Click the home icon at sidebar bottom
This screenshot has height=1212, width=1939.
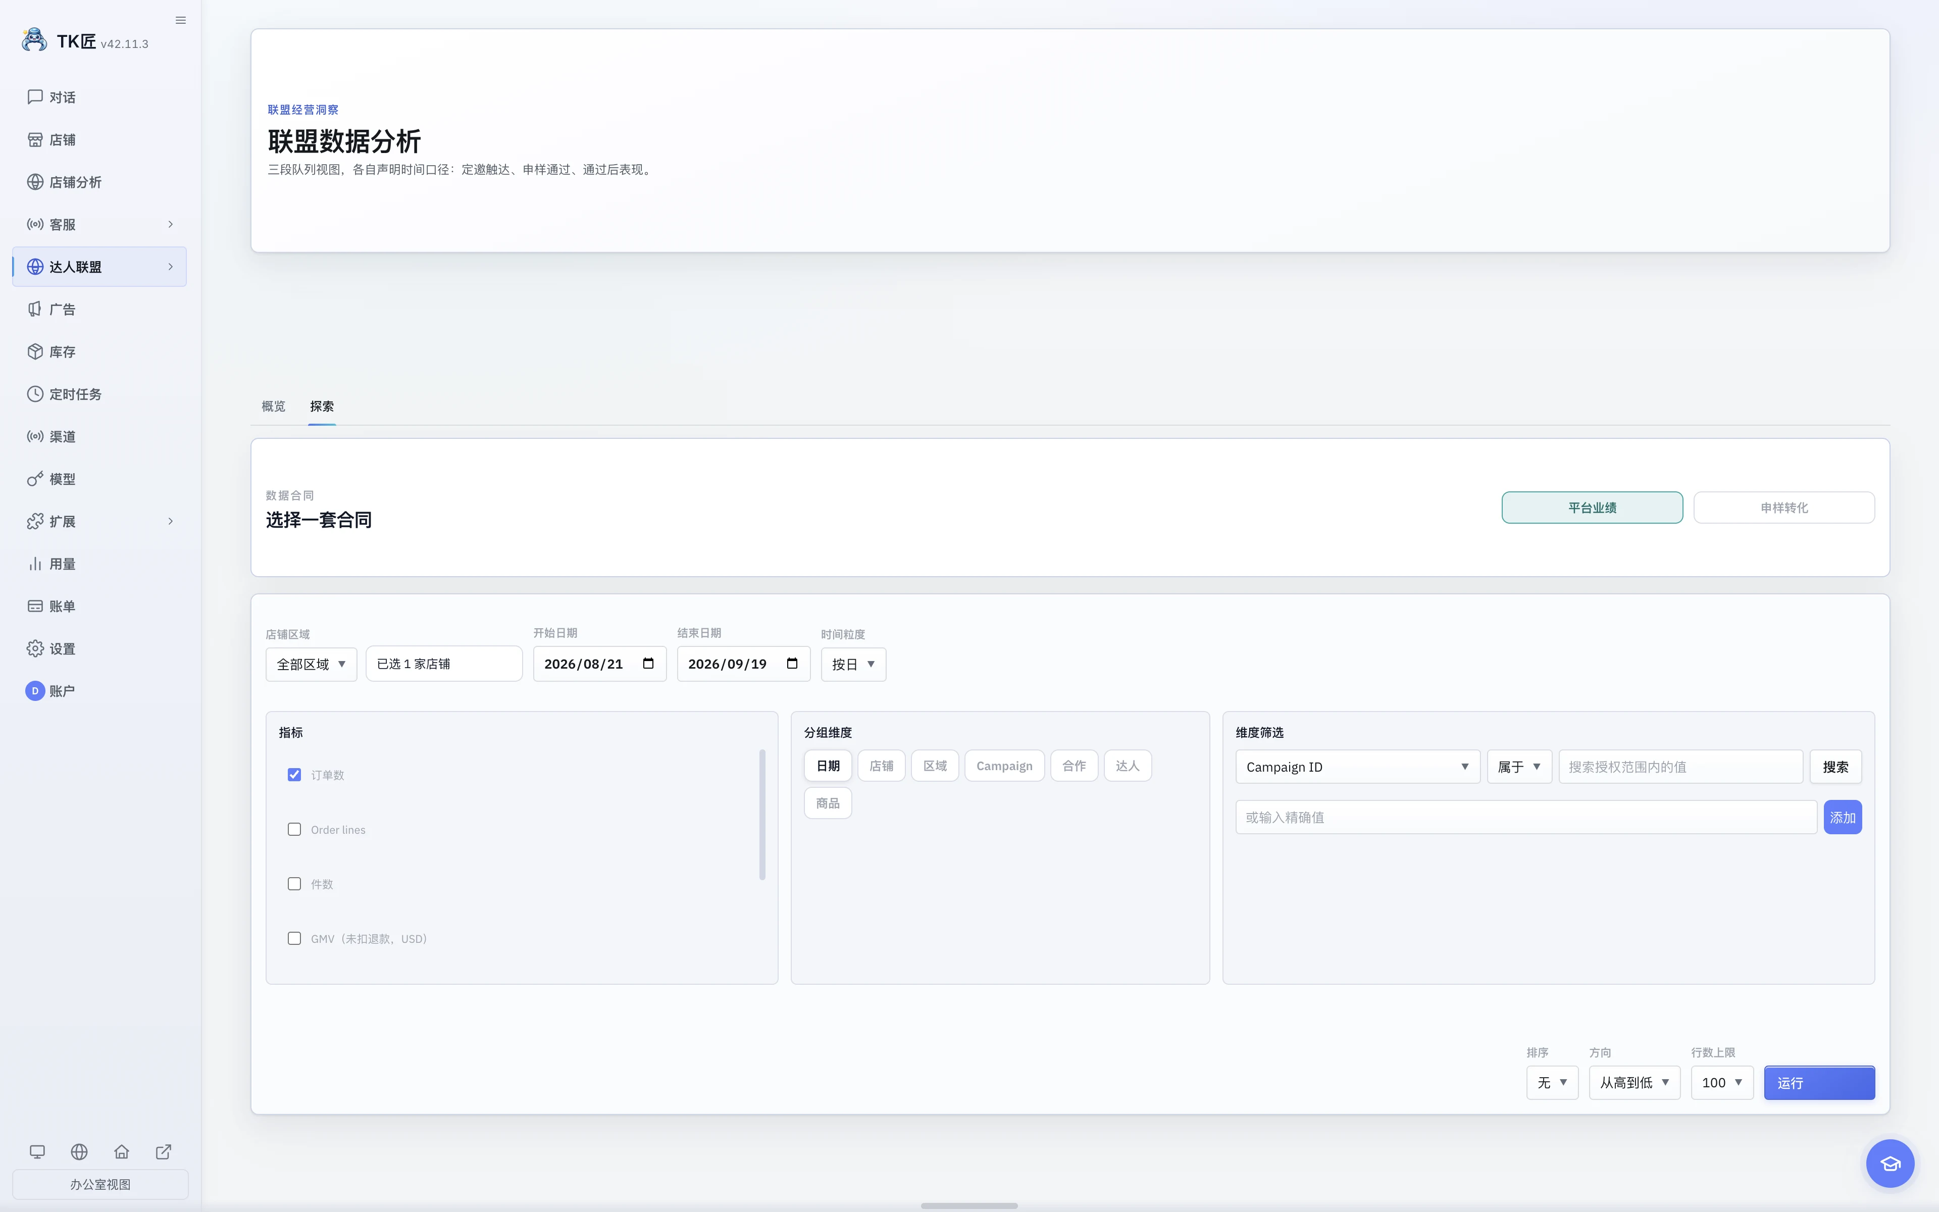pyautogui.click(x=122, y=1152)
